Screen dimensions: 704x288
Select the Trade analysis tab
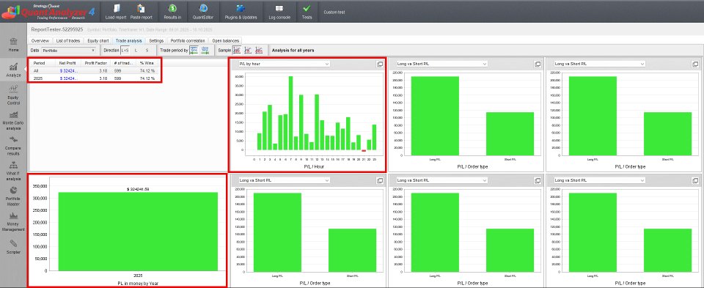click(129, 41)
